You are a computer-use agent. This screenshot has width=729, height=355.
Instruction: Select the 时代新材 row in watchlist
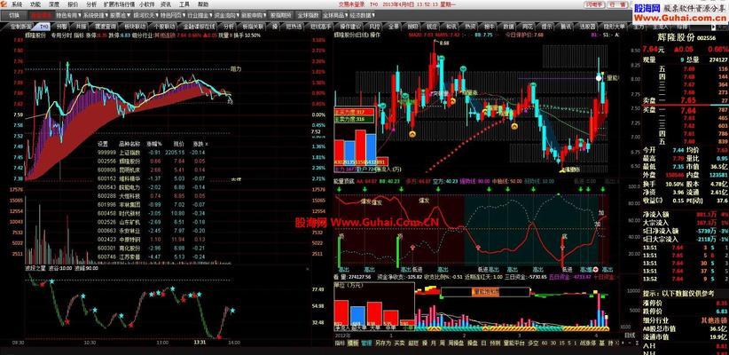[153, 213]
